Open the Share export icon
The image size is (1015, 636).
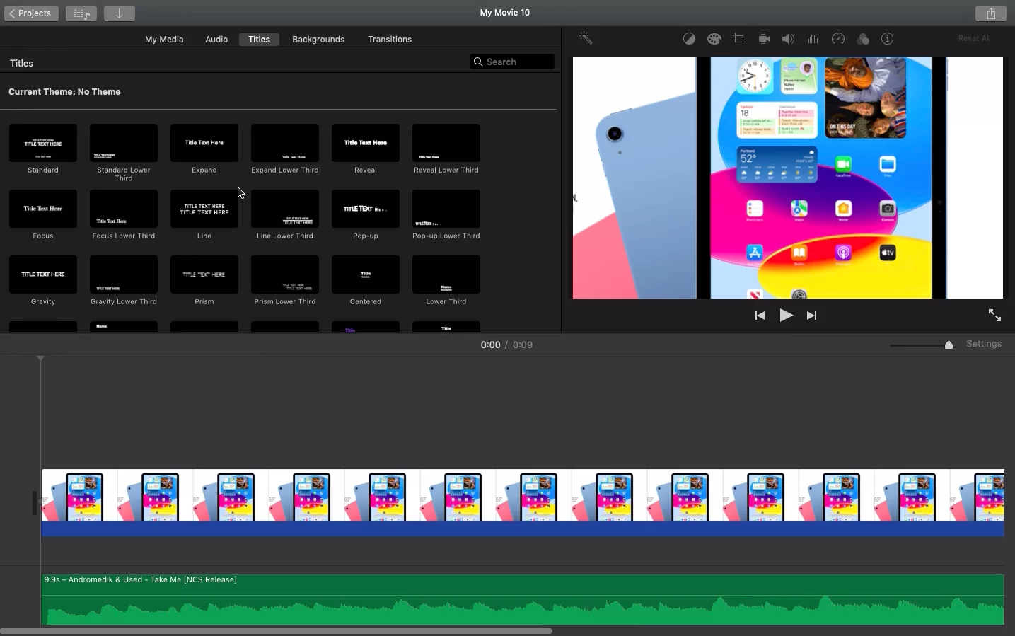[x=991, y=13]
